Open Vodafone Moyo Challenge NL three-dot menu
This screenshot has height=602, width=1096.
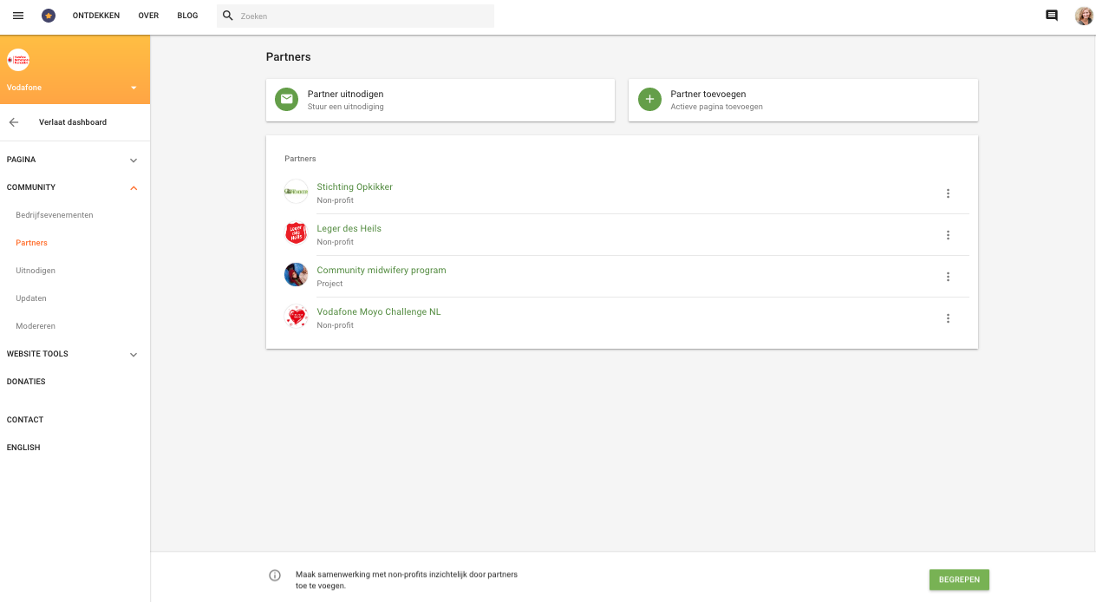(x=948, y=318)
